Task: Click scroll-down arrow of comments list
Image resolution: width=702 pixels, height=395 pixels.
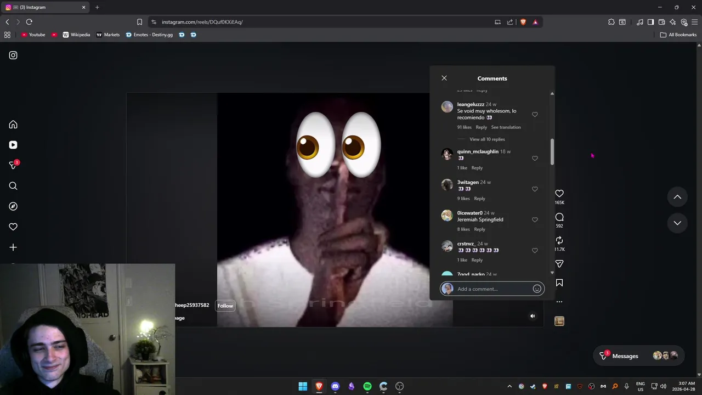Action: click(x=552, y=273)
